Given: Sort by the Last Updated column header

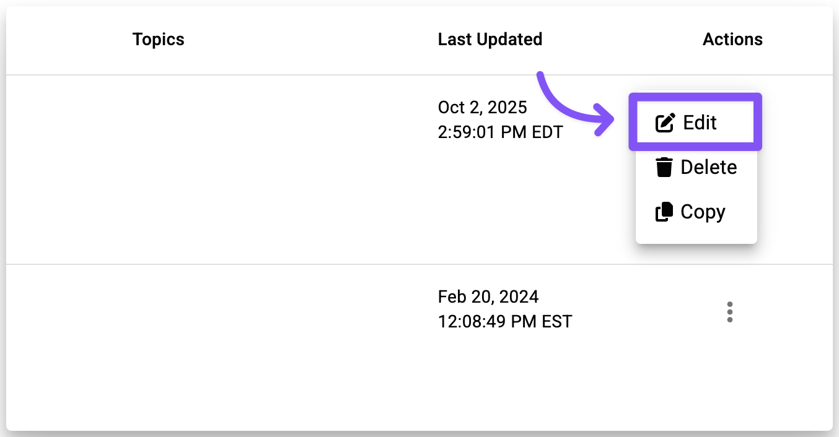Looking at the screenshot, I should click(490, 40).
